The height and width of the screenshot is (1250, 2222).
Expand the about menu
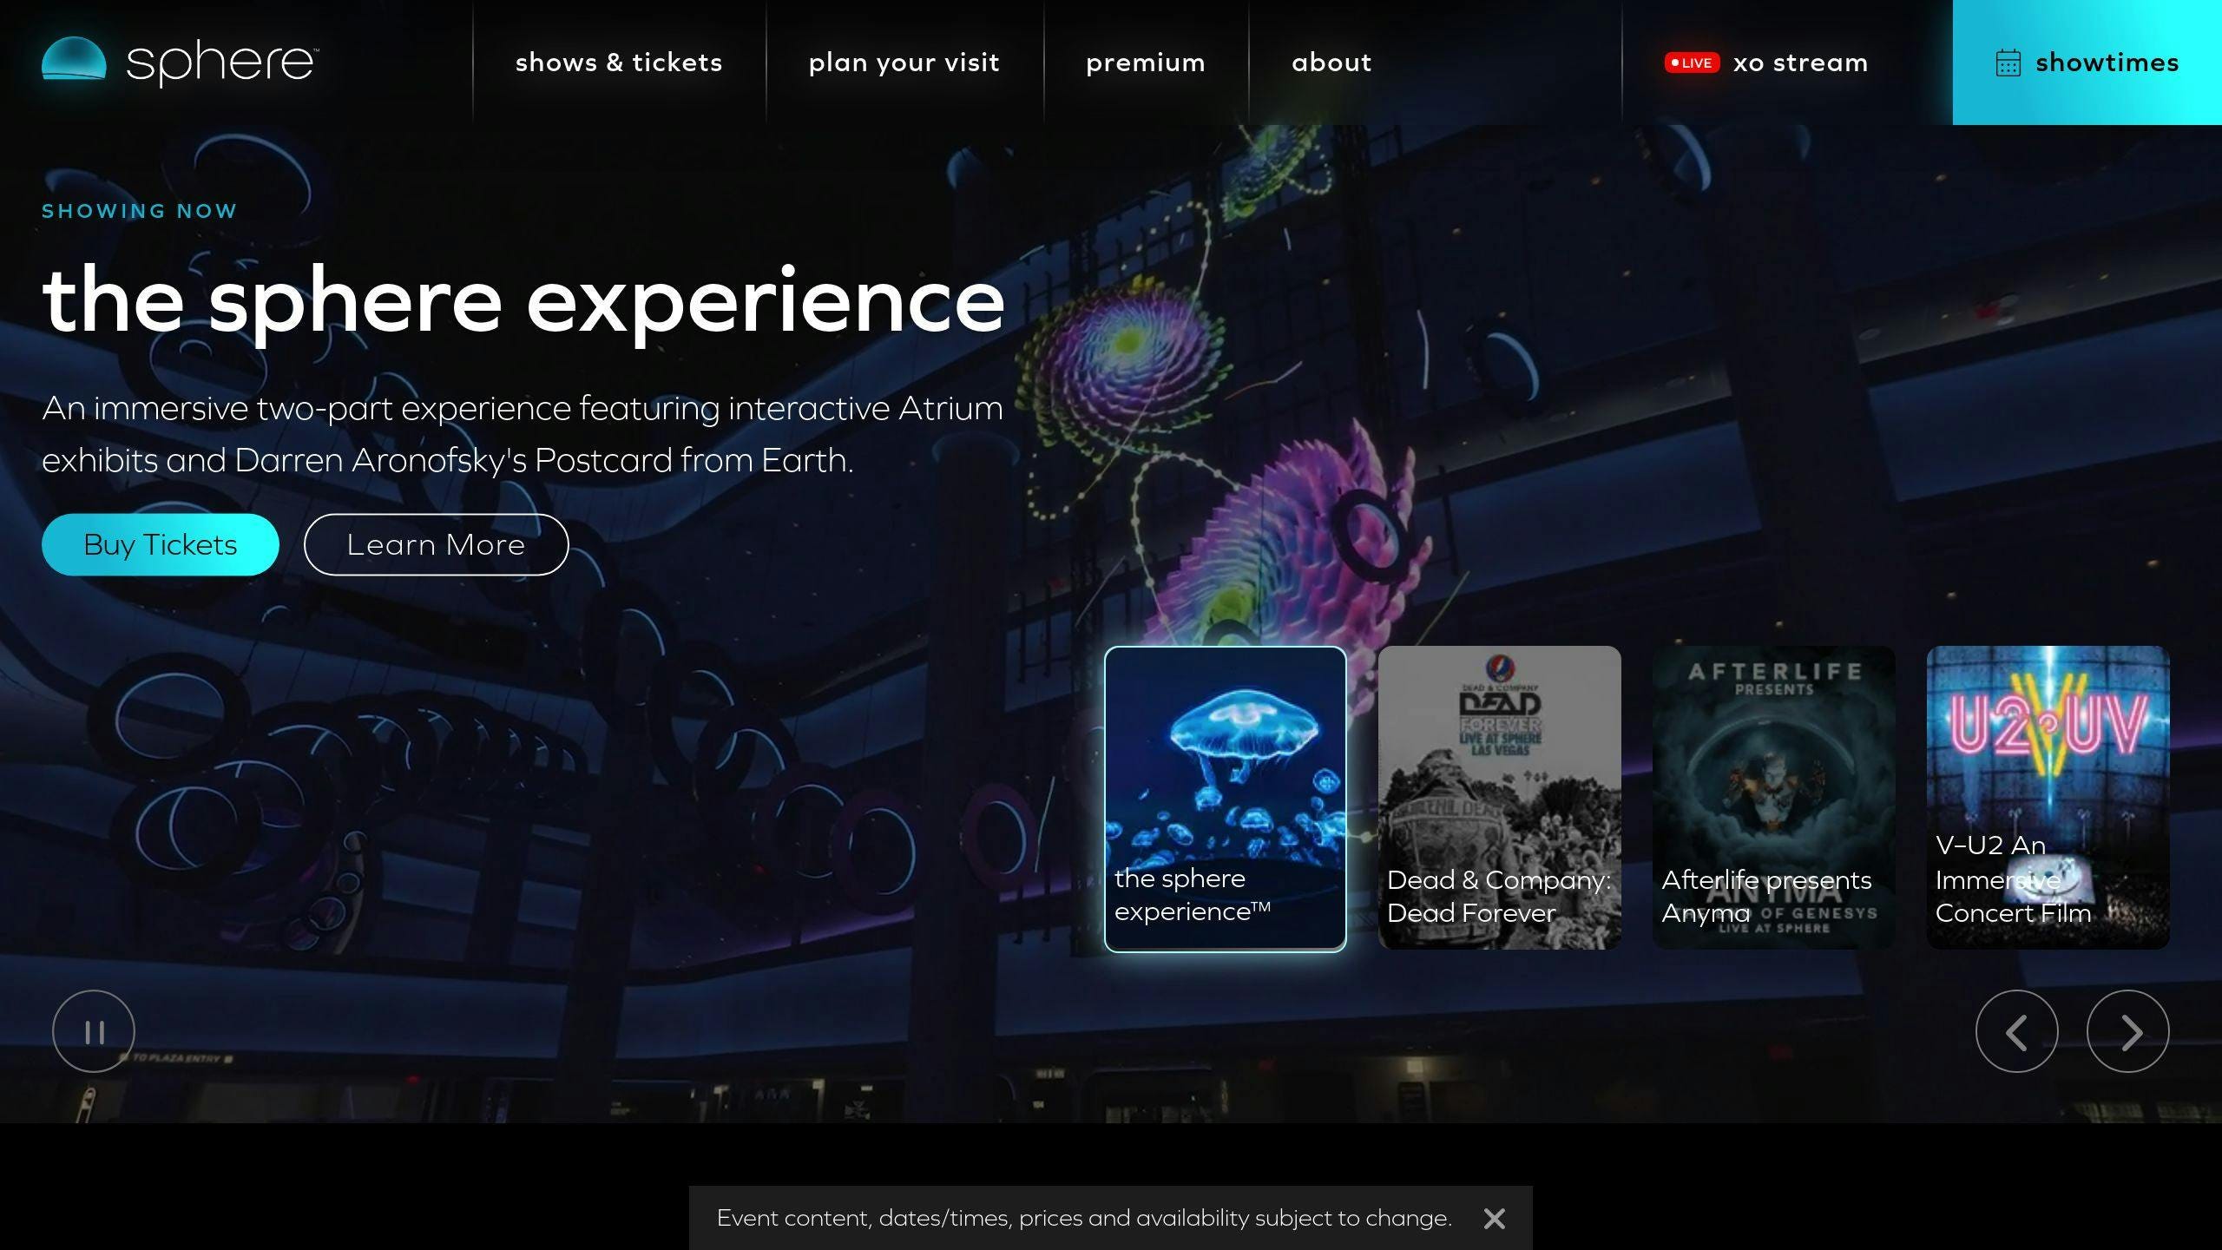(x=1331, y=62)
